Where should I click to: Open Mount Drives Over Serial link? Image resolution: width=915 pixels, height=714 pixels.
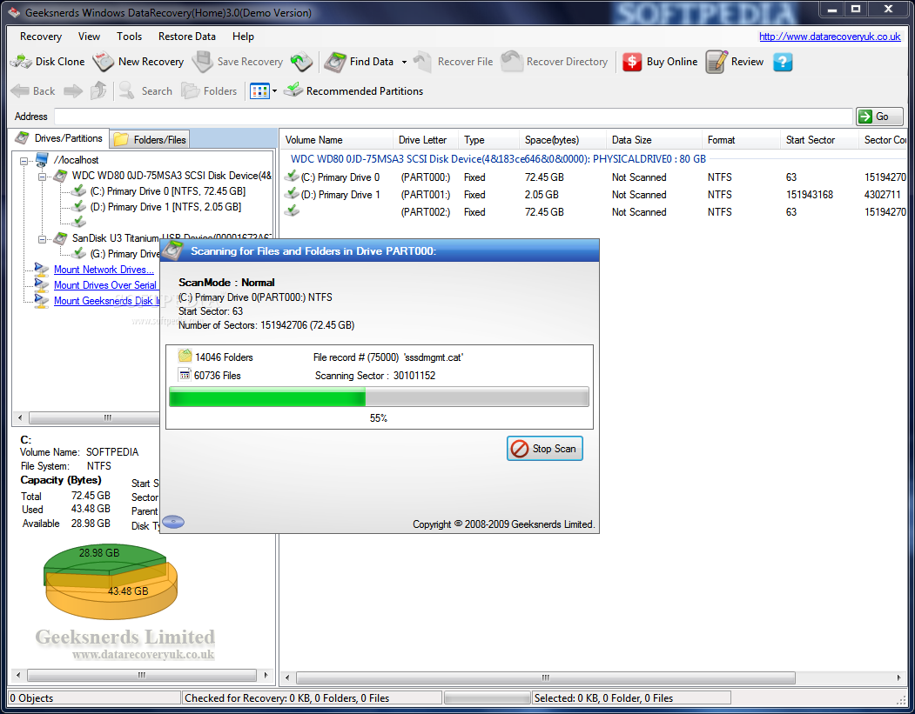105,285
